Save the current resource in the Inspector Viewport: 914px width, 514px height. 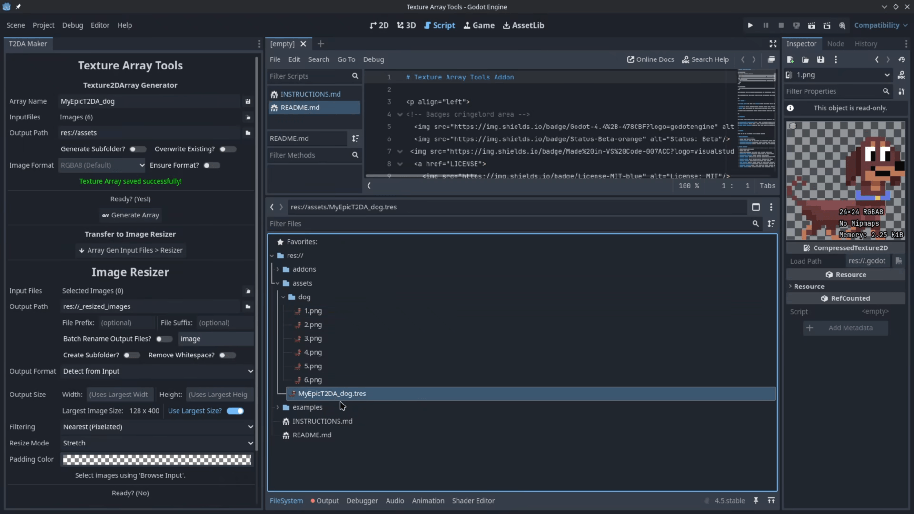pos(821,59)
